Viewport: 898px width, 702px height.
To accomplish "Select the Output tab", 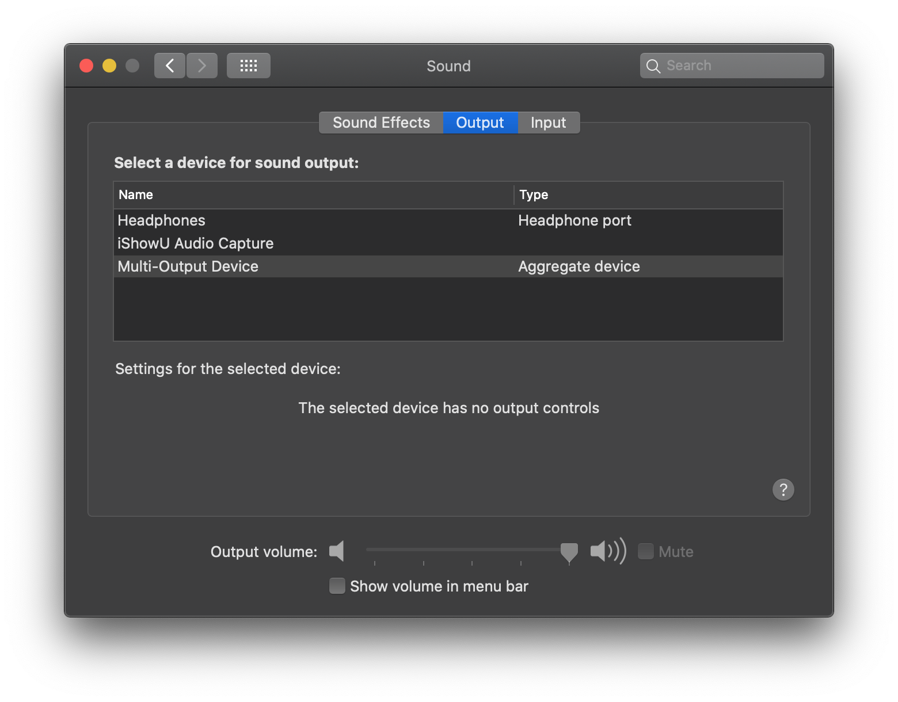I will (x=480, y=122).
